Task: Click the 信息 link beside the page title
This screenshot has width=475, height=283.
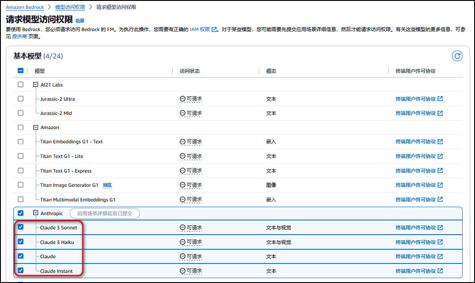Action: [79, 20]
